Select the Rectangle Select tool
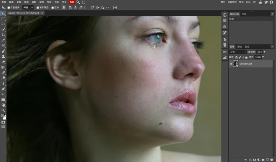Viewport: 276px width, 162px height. tap(3, 19)
